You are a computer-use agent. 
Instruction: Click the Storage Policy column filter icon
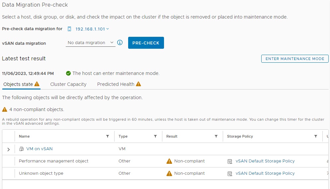tap(316, 136)
